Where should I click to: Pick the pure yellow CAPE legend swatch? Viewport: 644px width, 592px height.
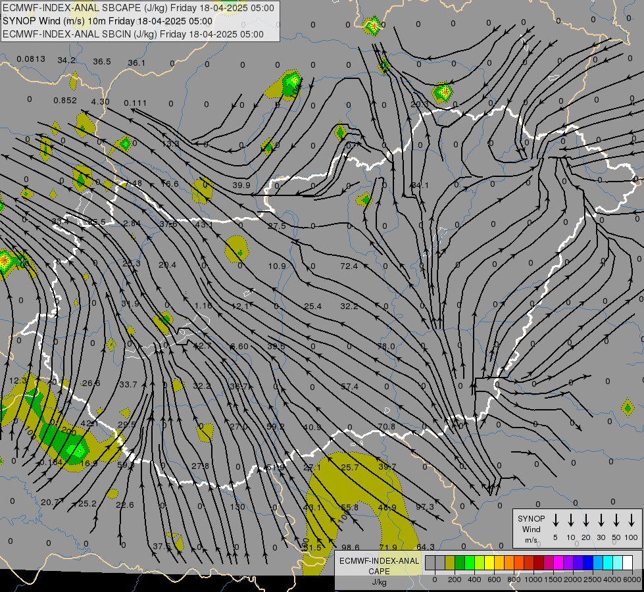tap(489, 562)
